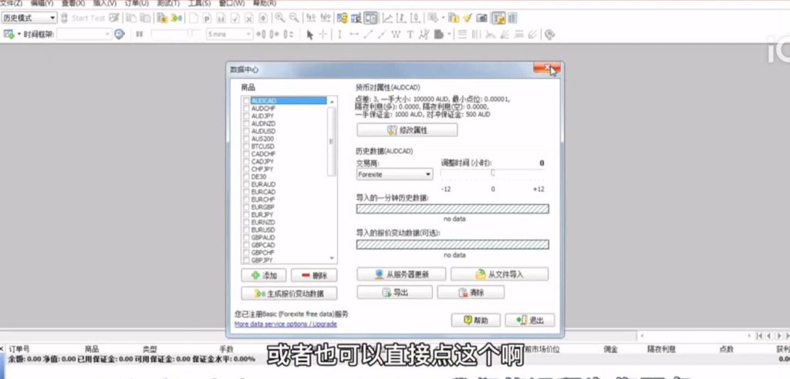Click the 导出 export button
790x379 pixels.
pyautogui.click(x=394, y=293)
